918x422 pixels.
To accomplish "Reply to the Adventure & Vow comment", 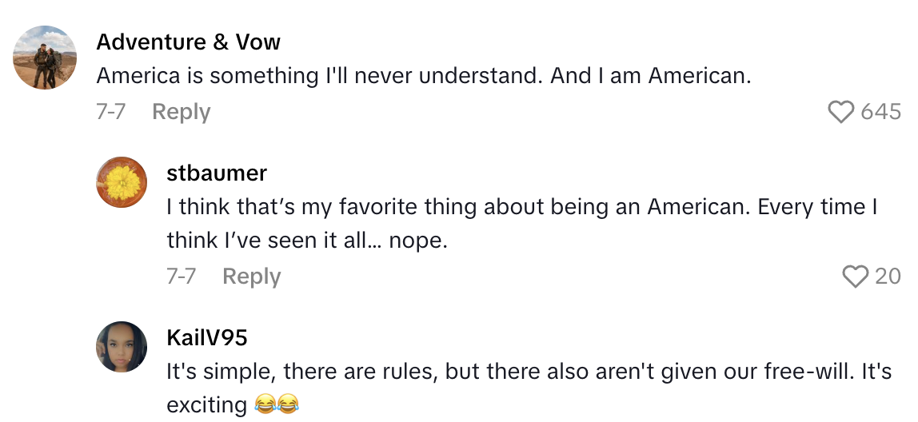I will [x=181, y=112].
